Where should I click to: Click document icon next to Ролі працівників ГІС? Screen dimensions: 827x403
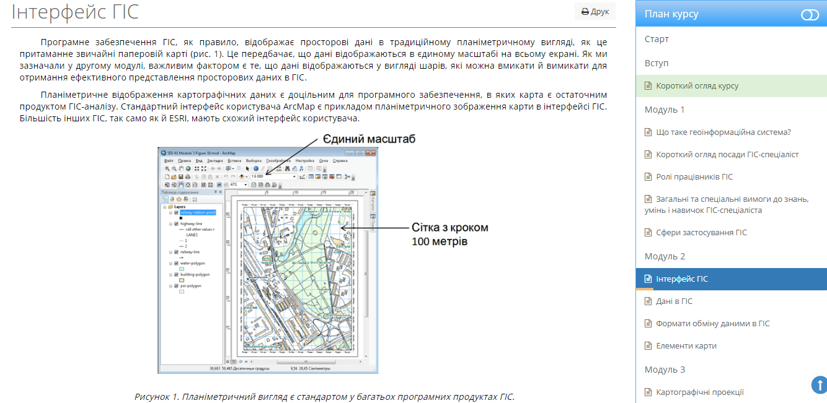tap(648, 177)
